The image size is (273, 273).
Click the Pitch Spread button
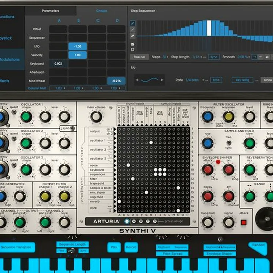172,254
